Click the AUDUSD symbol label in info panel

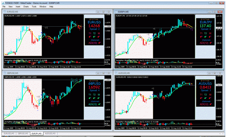(x=205, y=84)
